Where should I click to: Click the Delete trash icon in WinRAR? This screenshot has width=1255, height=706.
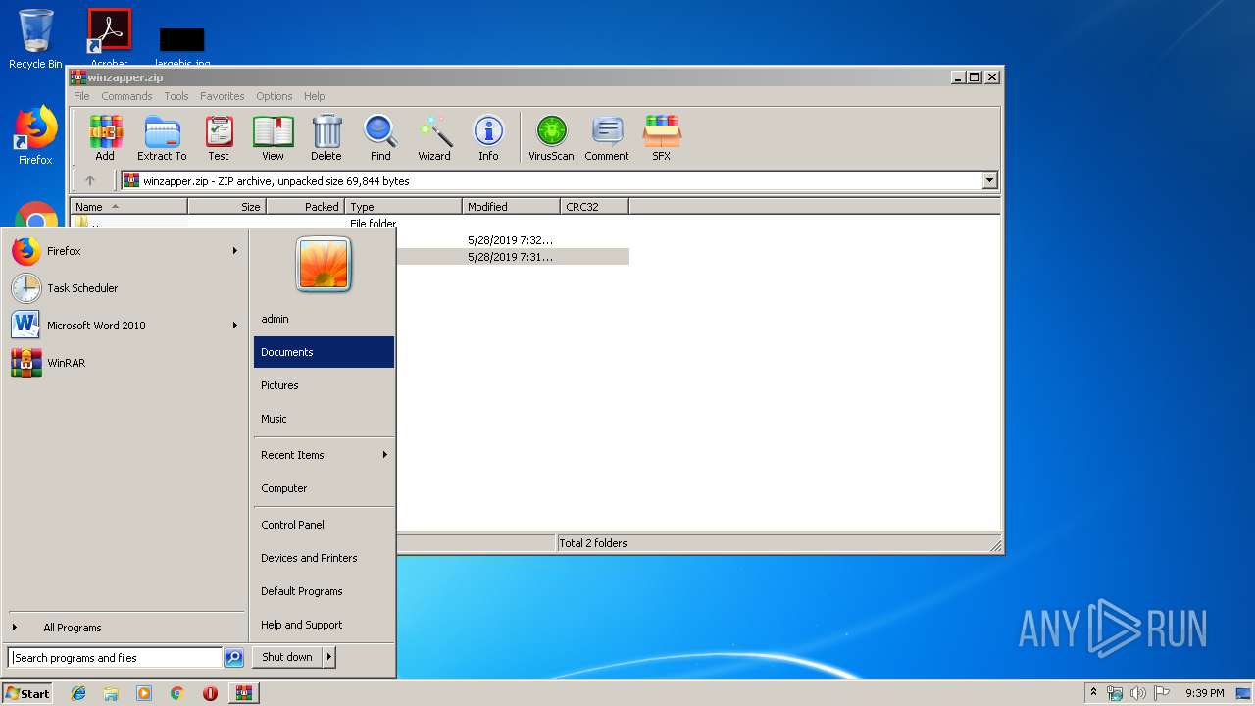point(326,137)
